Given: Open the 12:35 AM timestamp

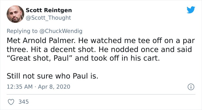Looking at the screenshot, I should [20, 87].
